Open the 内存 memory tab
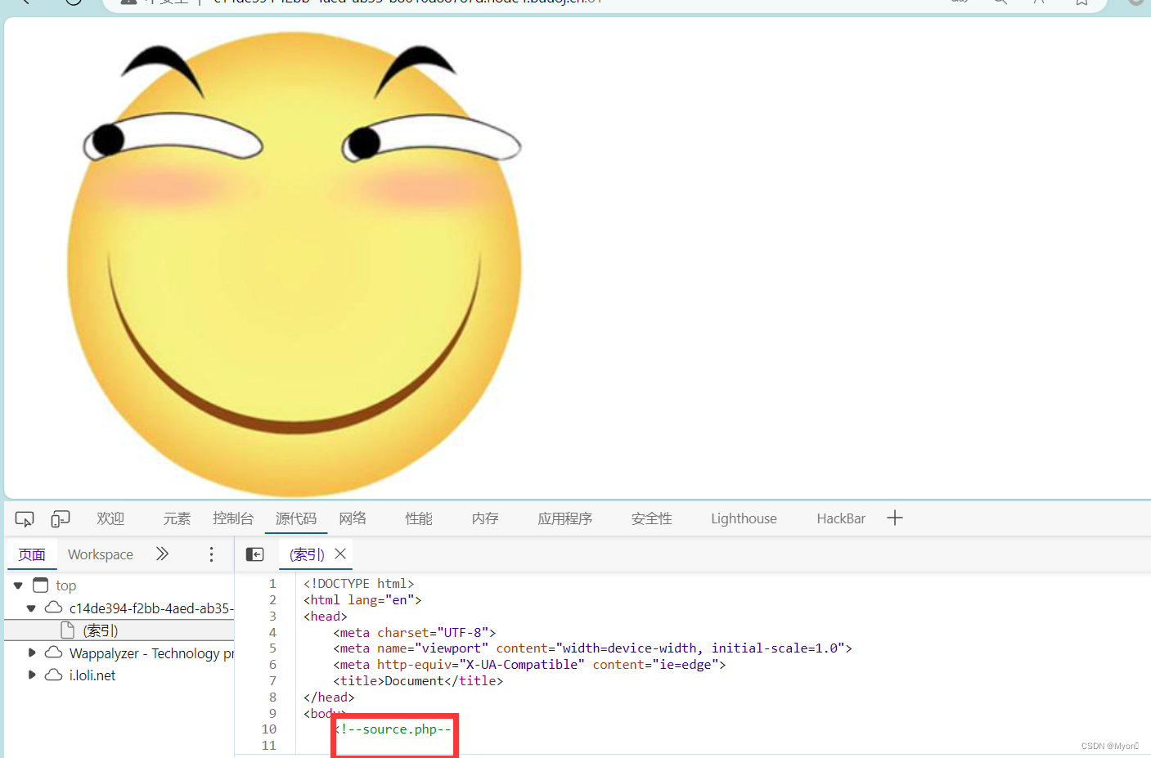 (x=485, y=518)
